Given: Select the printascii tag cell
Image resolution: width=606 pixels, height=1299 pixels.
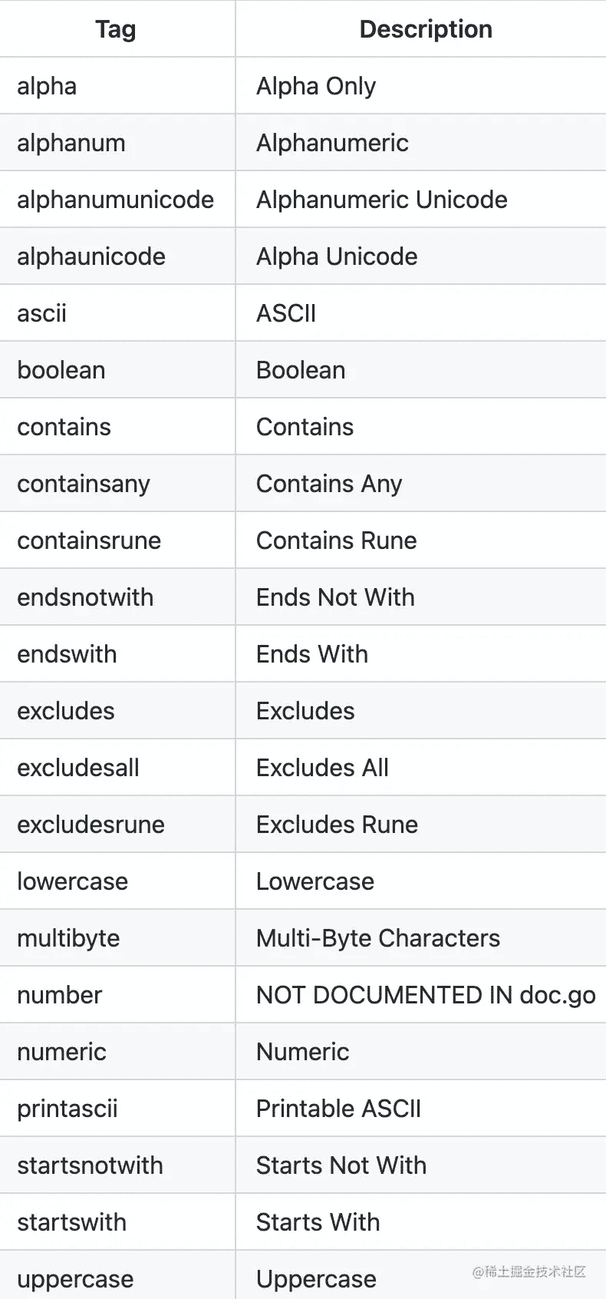Looking at the screenshot, I should pyautogui.click(x=68, y=1109).
